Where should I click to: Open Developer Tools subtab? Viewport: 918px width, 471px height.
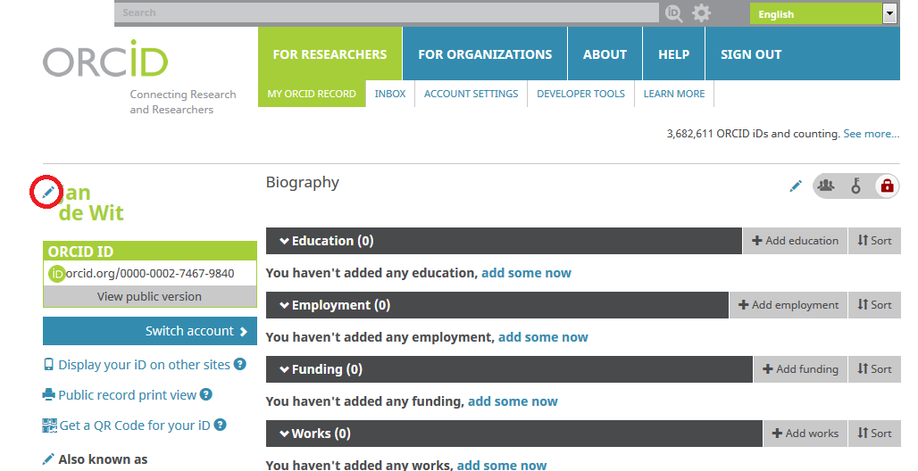580,94
